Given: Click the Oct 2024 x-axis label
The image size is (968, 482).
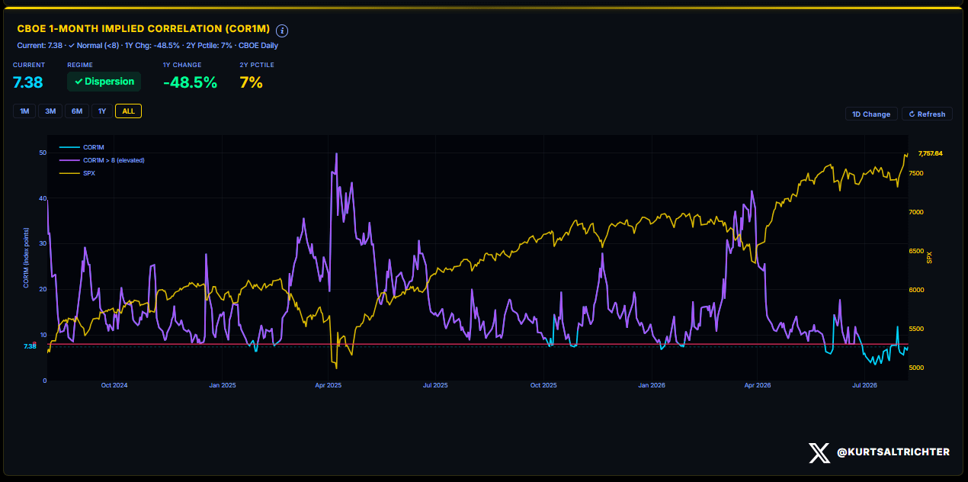Looking at the screenshot, I should (114, 385).
